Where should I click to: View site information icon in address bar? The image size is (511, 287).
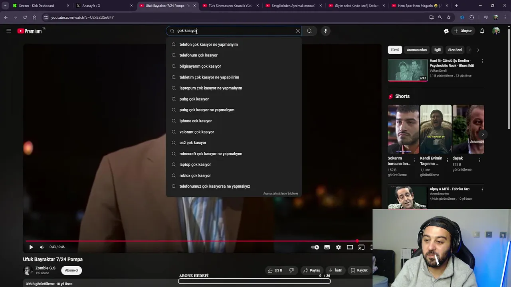click(x=46, y=18)
